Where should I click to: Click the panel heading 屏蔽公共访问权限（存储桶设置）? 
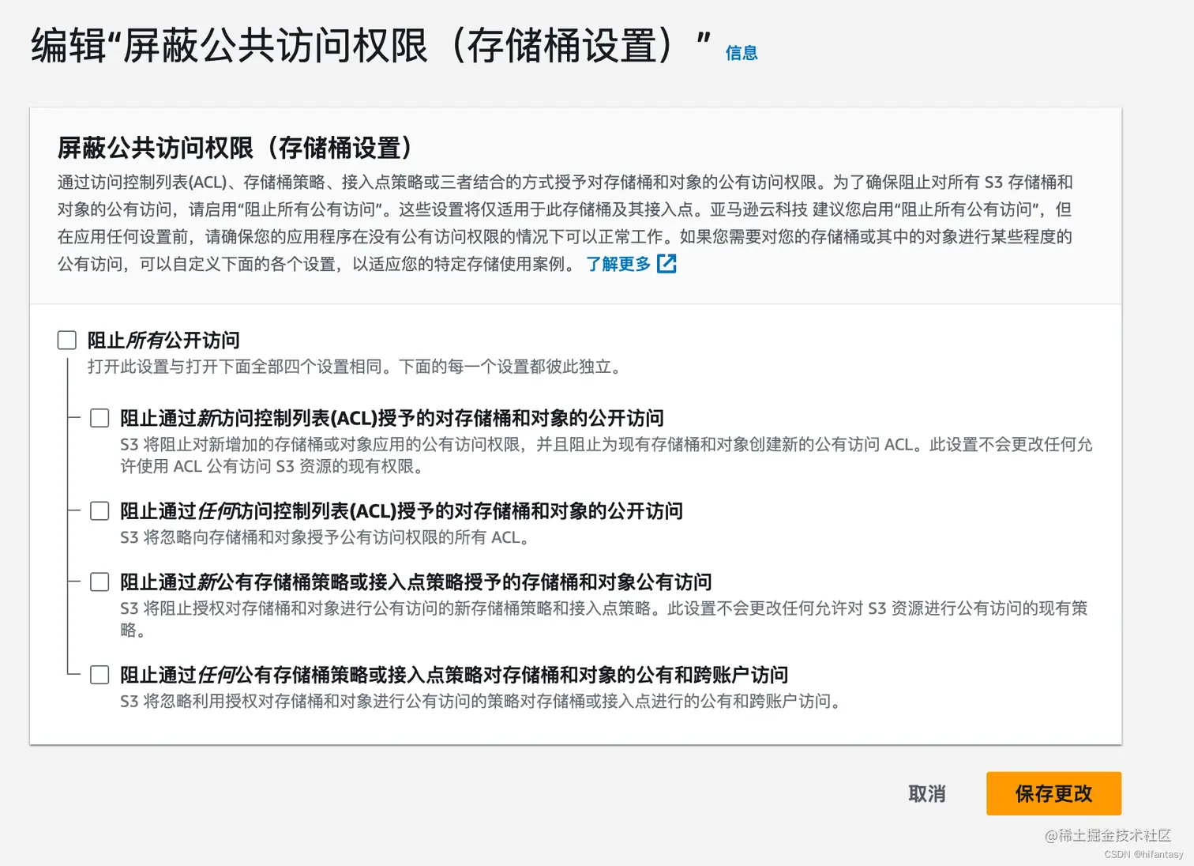pyautogui.click(x=235, y=146)
